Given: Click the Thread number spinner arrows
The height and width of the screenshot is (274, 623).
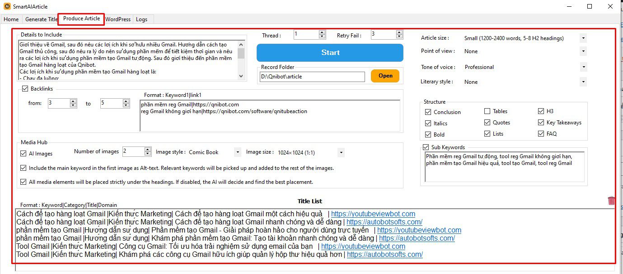Looking at the screenshot, I should click(322, 34).
